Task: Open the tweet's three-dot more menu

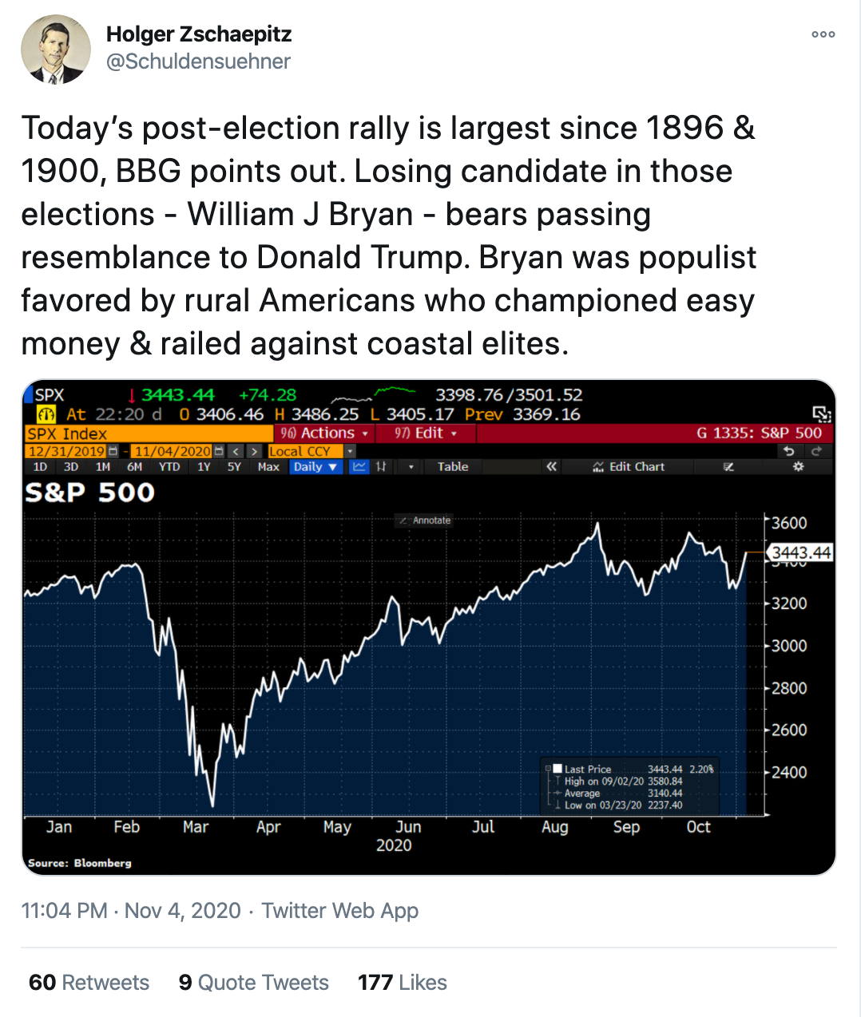Action: pos(823,34)
